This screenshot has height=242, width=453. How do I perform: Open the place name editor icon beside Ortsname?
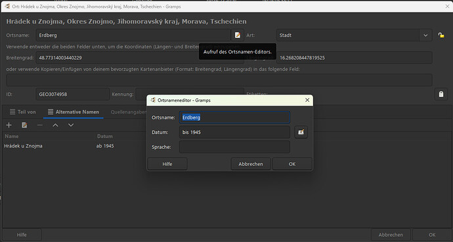pos(238,35)
